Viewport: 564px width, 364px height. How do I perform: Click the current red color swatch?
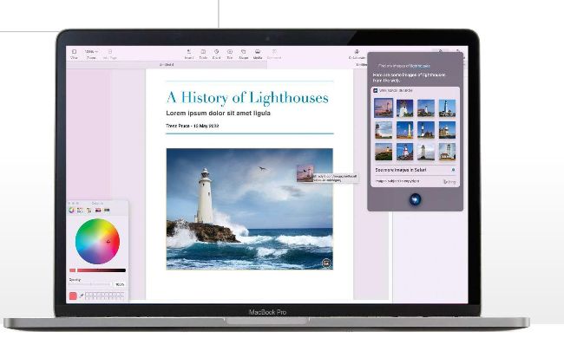point(73,296)
